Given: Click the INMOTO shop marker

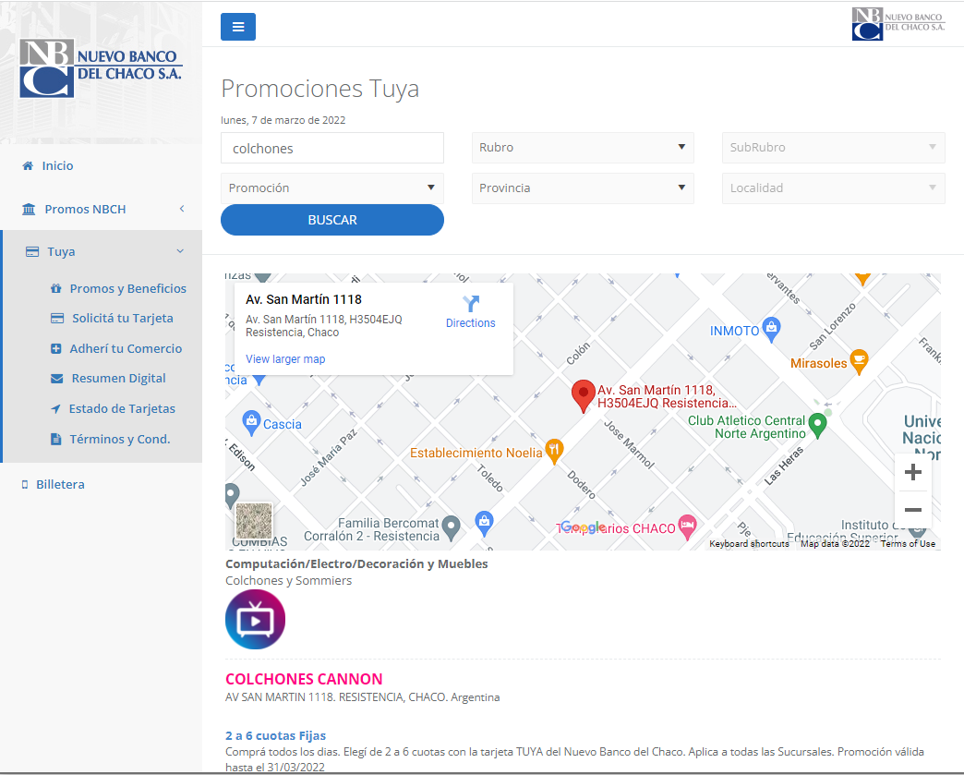Looking at the screenshot, I should tap(771, 329).
